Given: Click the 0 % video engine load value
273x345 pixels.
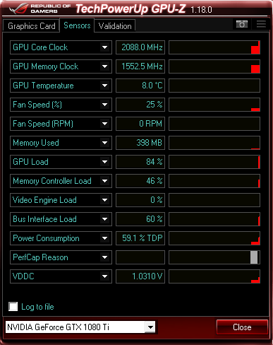Looking at the screenshot, I should pyautogui.click(x=140, y=200).
